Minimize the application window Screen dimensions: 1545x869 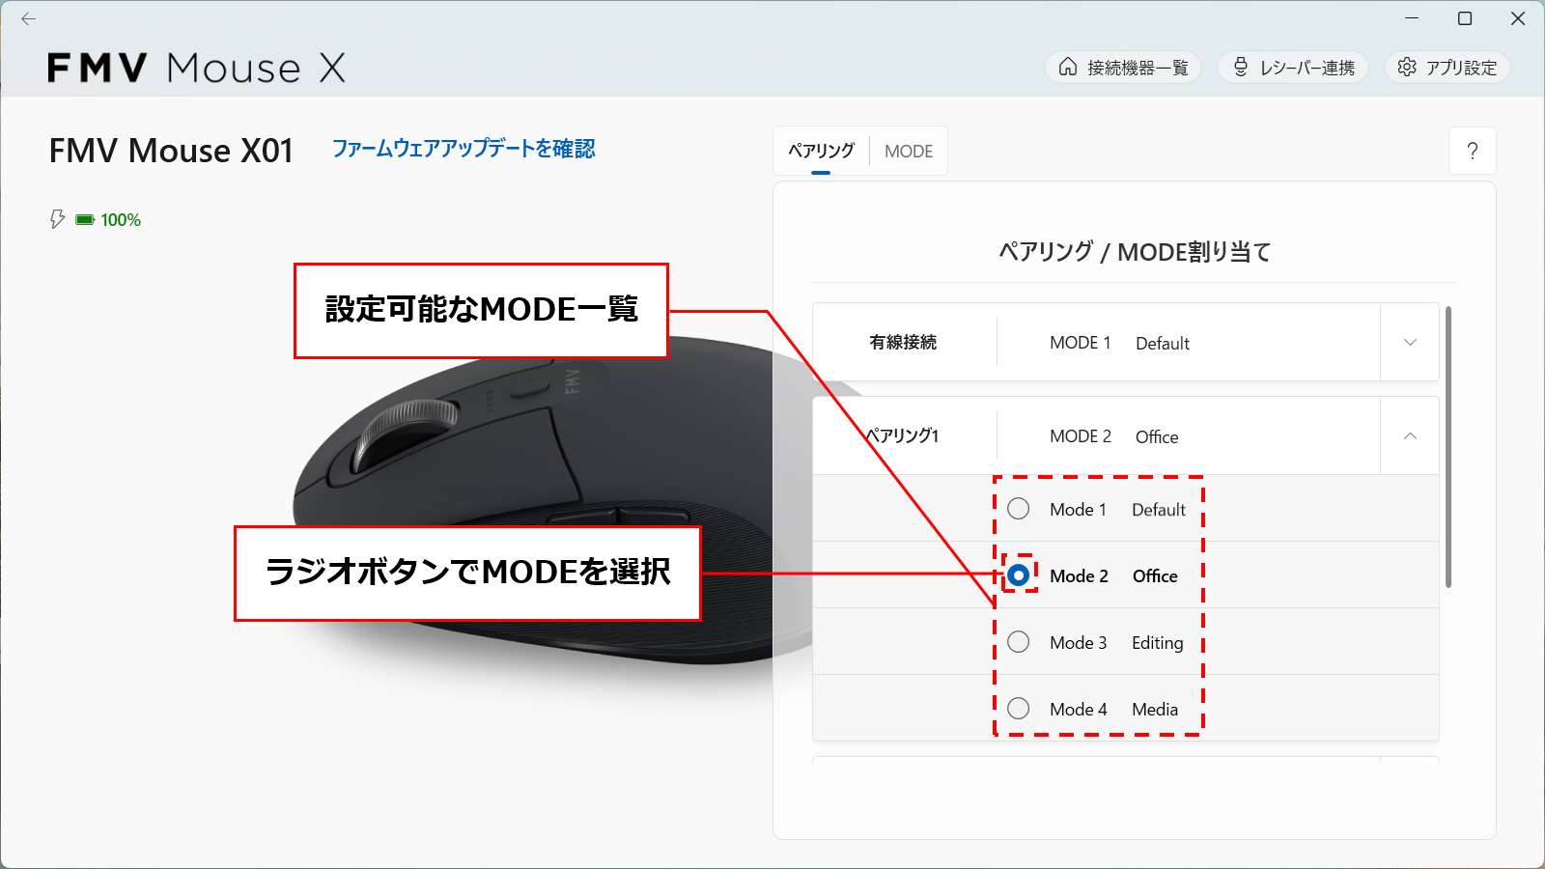[1412, 18]
